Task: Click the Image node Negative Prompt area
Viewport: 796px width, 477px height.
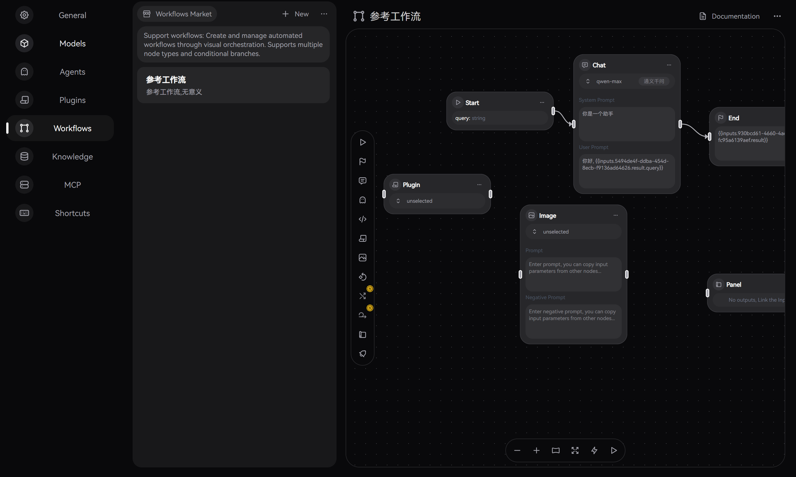Action: (574, 321)
